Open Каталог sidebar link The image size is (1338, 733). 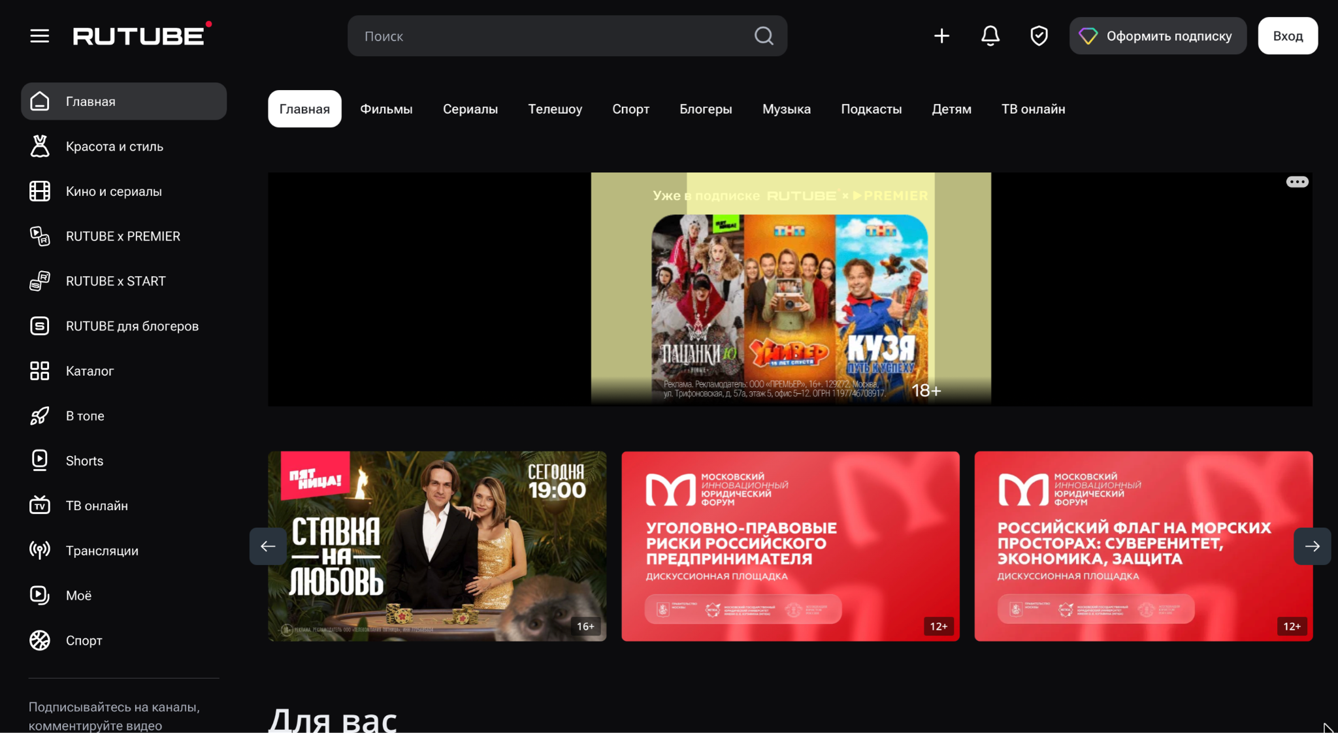pos(124,371)
